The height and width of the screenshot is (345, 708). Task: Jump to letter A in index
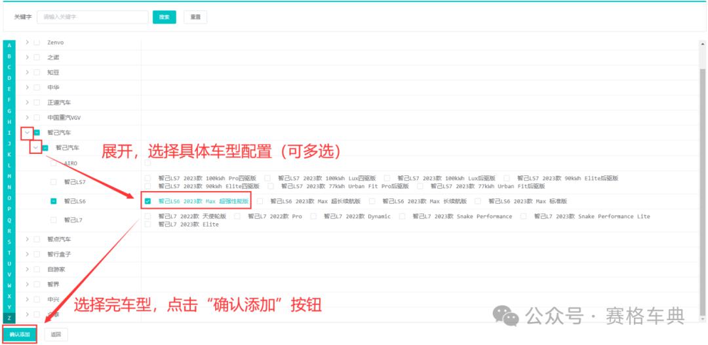click(x=9, y=45)
